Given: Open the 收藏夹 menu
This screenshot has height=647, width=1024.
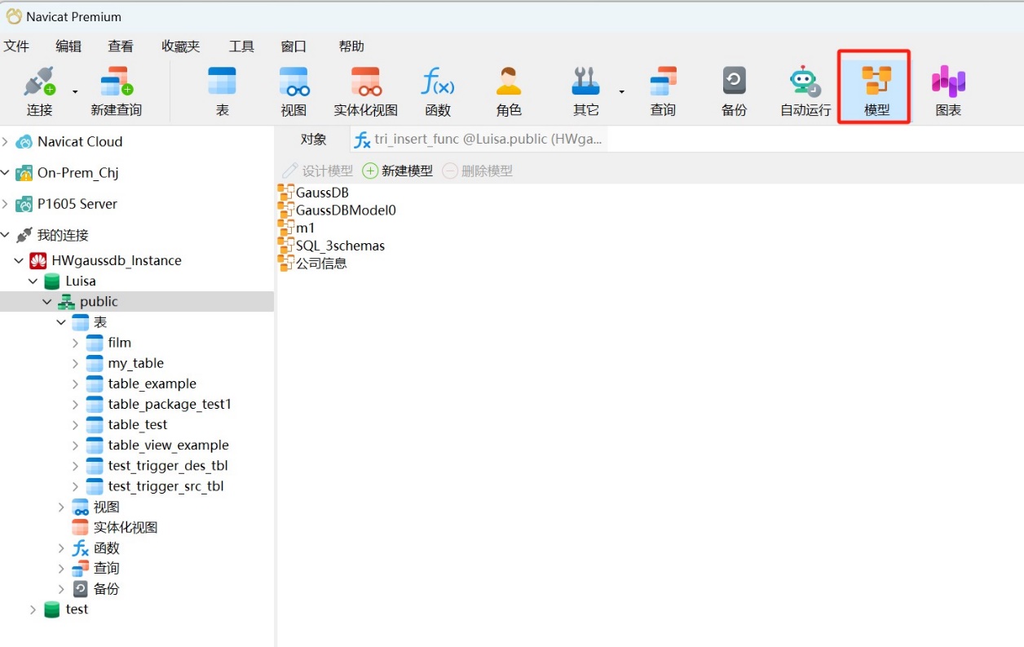Looking at the screenshot, I should click(180, 47).
